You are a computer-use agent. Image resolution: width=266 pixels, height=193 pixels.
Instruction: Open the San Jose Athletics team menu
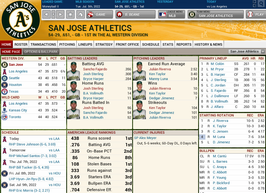(216, 14)
